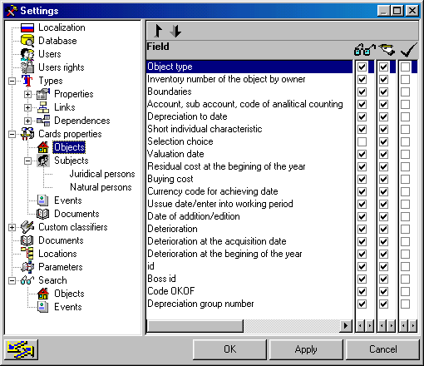The width and height of the screenshot is (424, 366).
Task: Click the Users rights padlock icon
Action: tap(27, 67)
